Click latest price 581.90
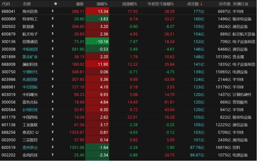 (x=78, y=49)
